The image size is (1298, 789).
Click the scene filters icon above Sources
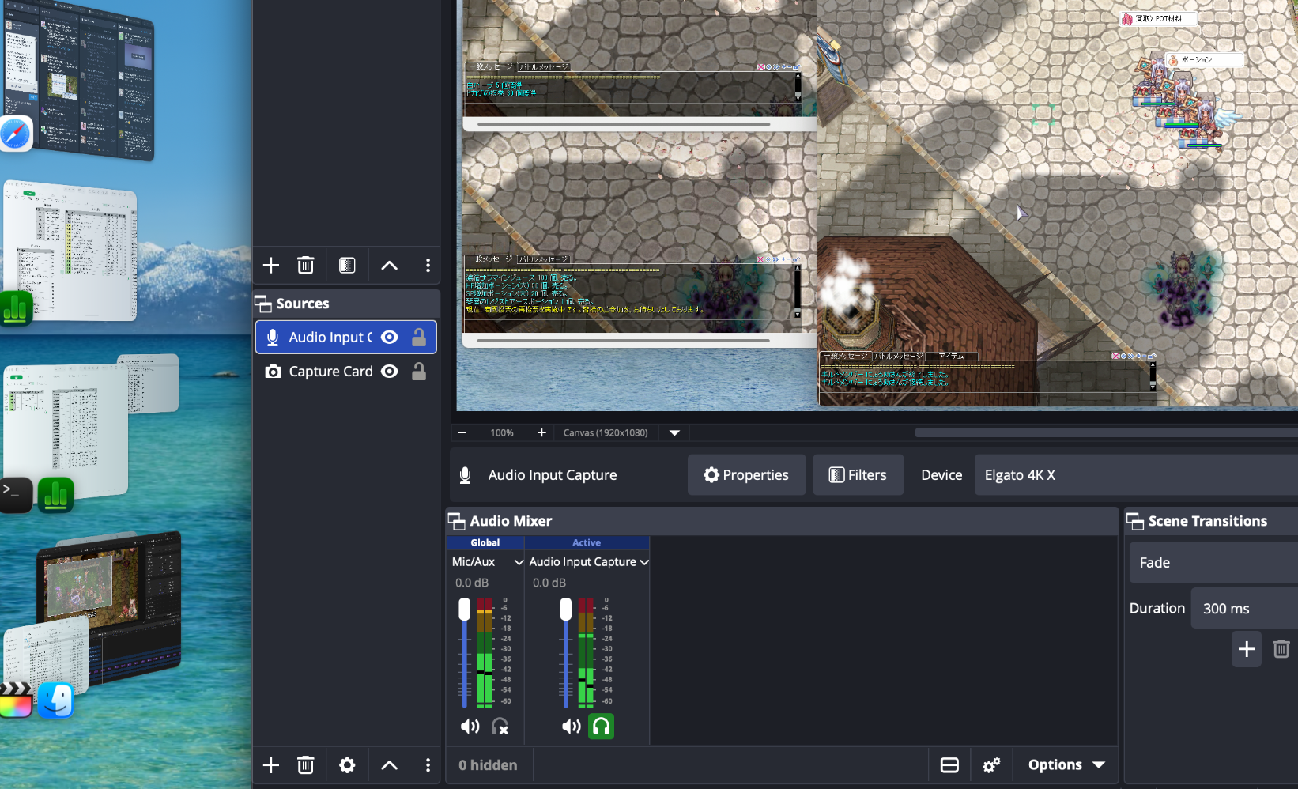pyautogui.click(x=347, y=266)
